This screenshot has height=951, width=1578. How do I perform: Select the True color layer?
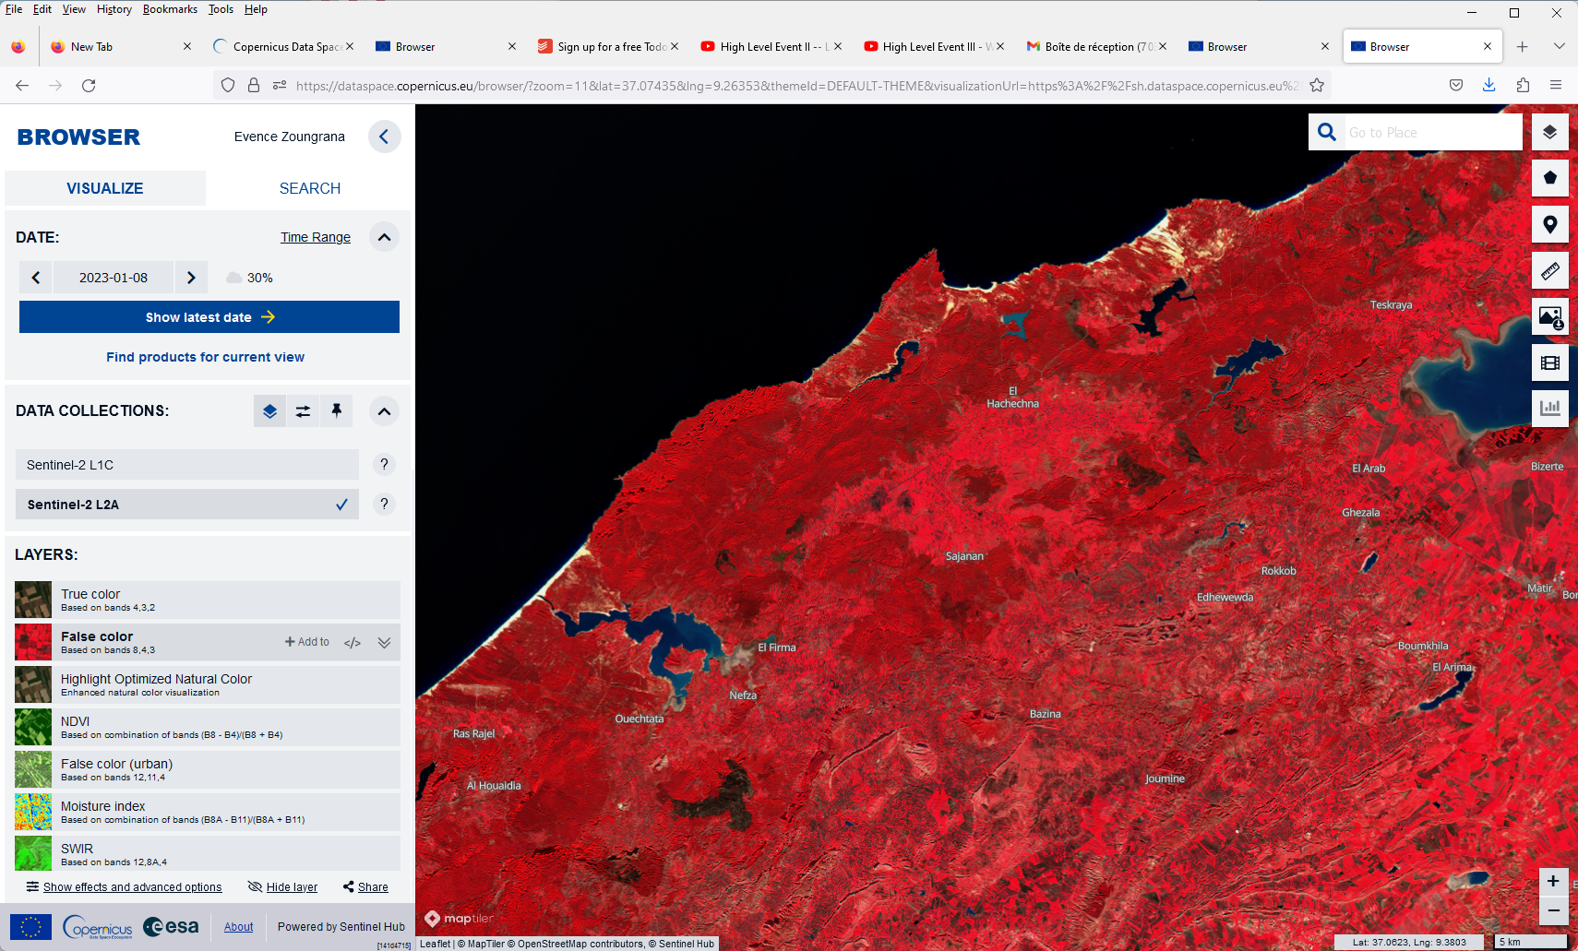point(208,600)
